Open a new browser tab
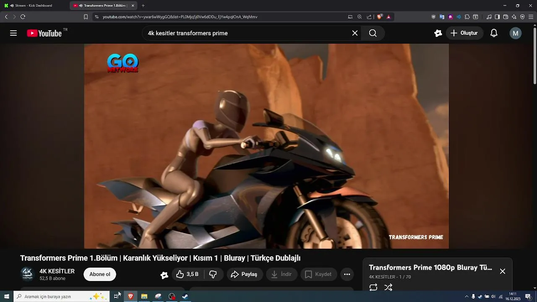 [143, 5]
